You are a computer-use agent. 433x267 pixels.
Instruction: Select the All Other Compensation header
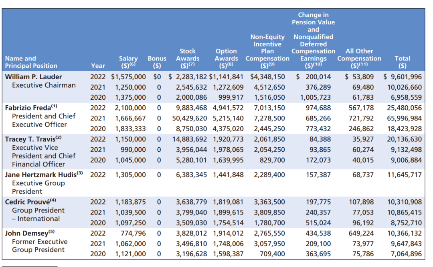pyautogui.click(x=359, y=58)
